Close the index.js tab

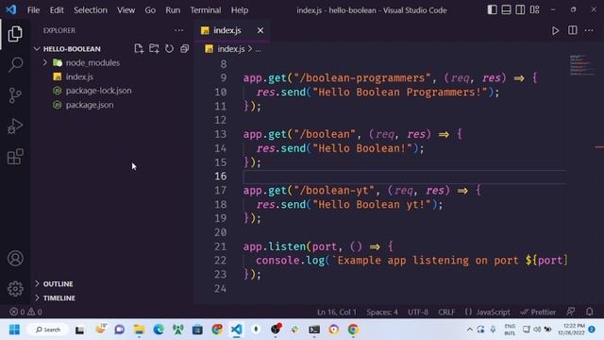point(260,30)
